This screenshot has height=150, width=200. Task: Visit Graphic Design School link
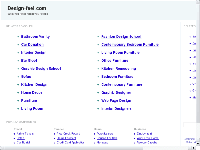click(41, 69)
